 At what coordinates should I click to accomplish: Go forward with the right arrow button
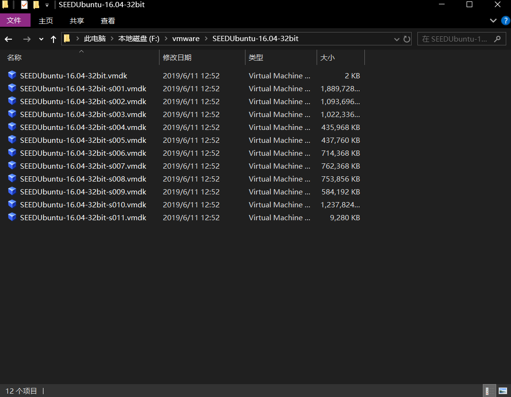27,39
